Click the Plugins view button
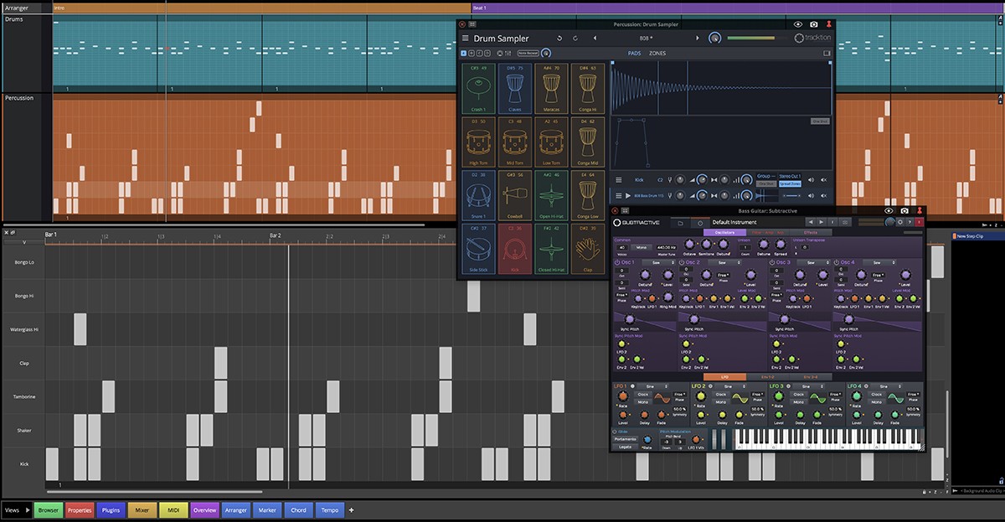The image size is (1005, 522). 111,509
